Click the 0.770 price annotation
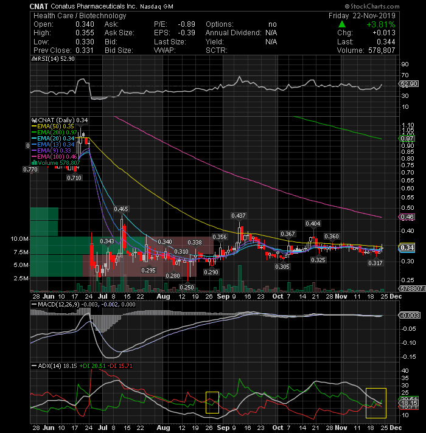The width and height of the screenshot is (426, 433). click(30, 170)
